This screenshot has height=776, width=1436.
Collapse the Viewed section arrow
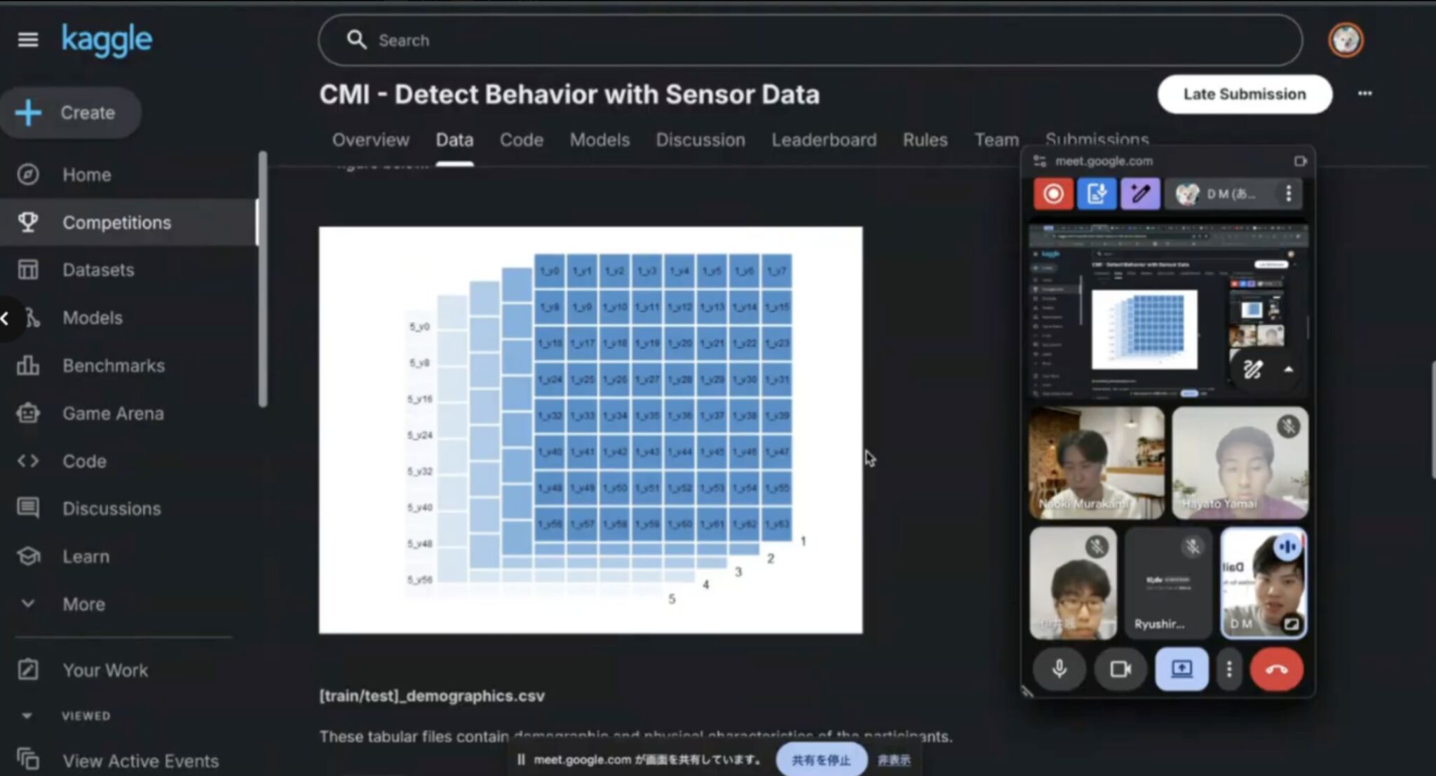(x=27, y=716)
